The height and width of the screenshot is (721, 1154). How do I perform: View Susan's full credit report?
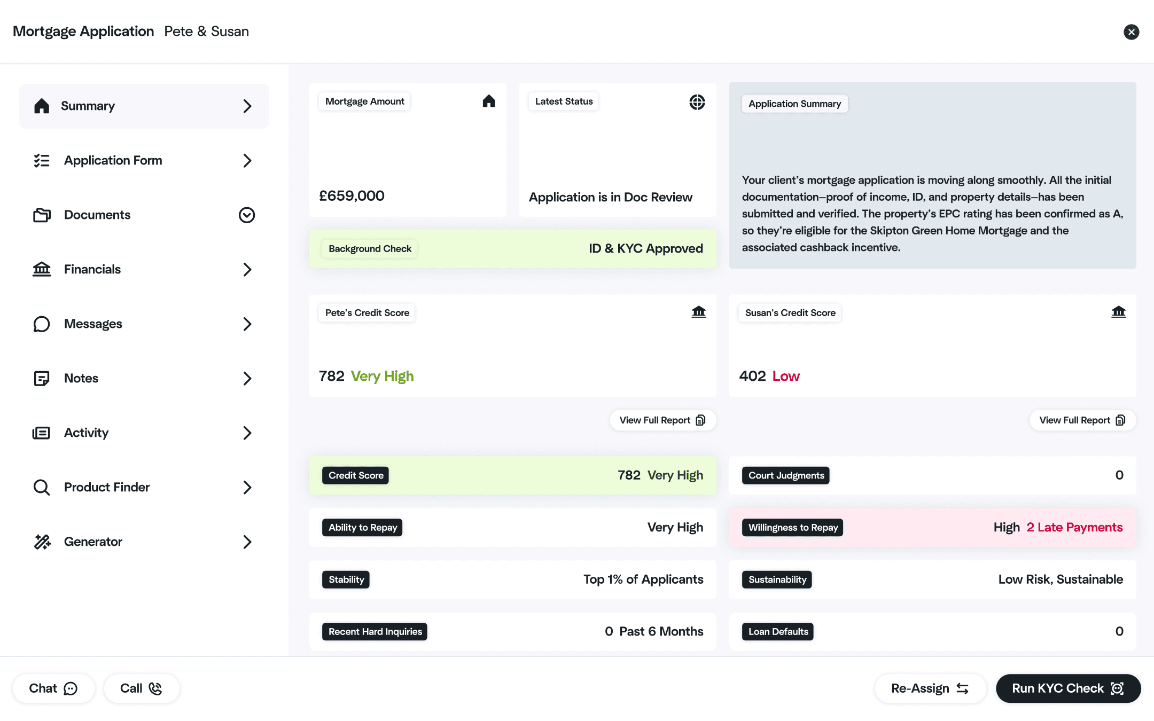1082,420
